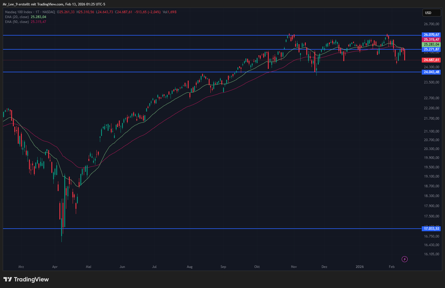
Task: Open the USD currency selector
Action: 431,13
